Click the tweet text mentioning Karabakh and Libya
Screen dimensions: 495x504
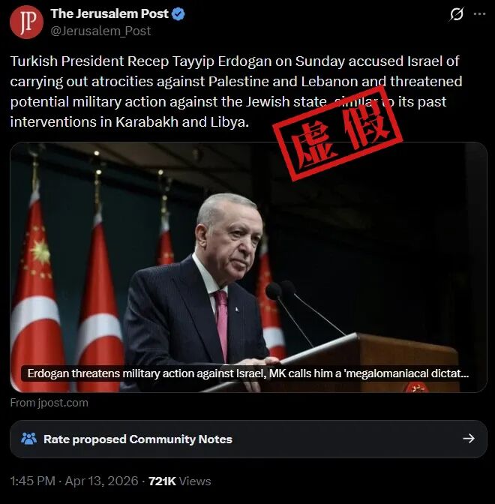click(x=130, y=122)
